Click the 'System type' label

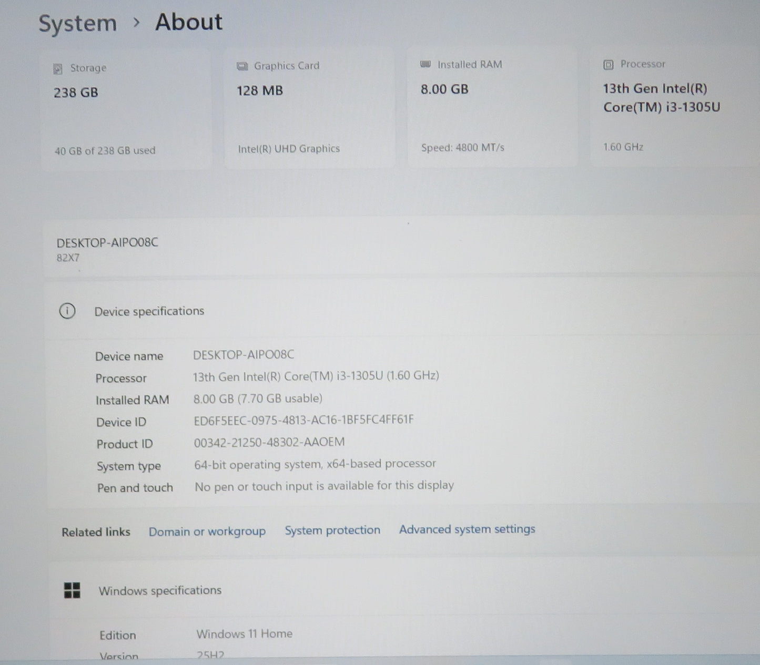click(x=129, y=466)
